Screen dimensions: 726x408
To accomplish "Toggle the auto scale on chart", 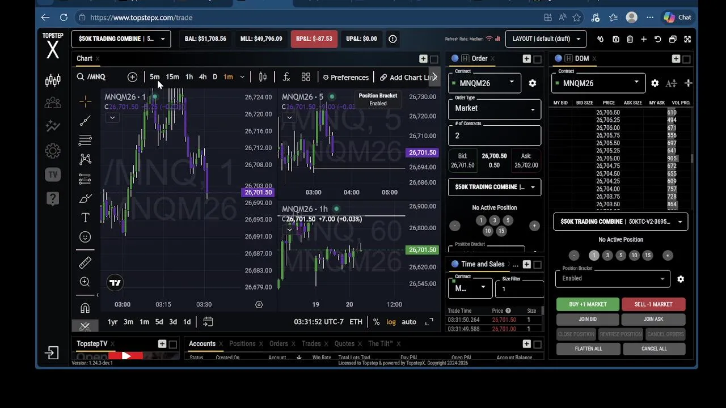I will [x=409, y=322].
